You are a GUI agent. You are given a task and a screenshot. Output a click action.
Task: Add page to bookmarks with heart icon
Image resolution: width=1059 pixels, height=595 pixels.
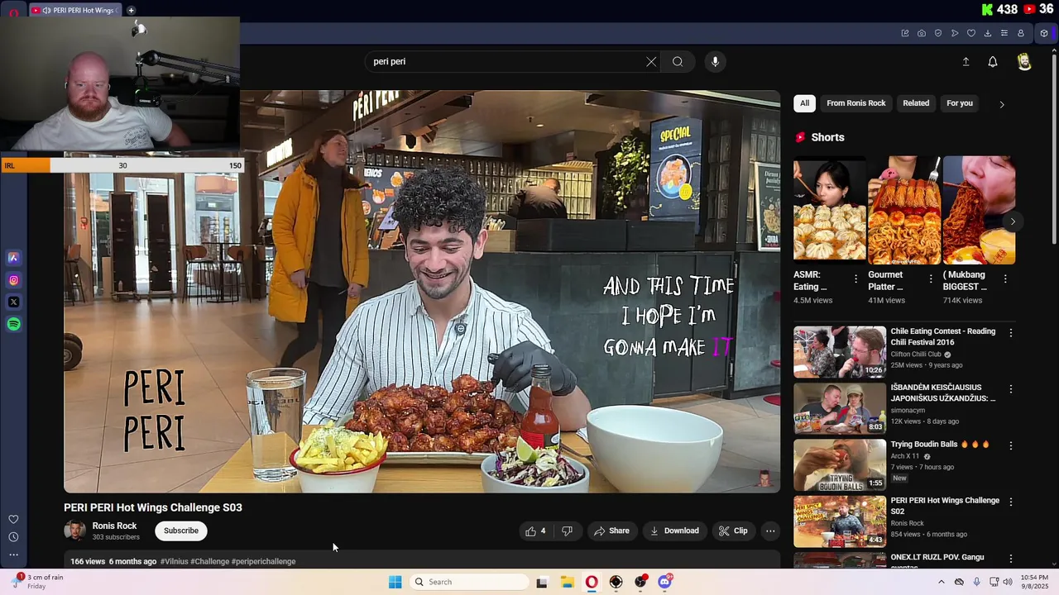tap(971, 33)
